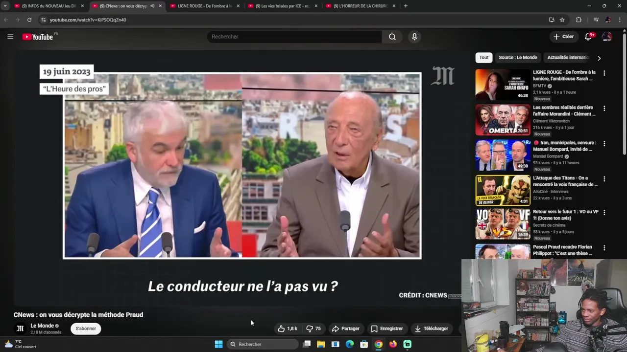Open Task View on the taskbar
The image size is (627, 352).
[307, 344]
